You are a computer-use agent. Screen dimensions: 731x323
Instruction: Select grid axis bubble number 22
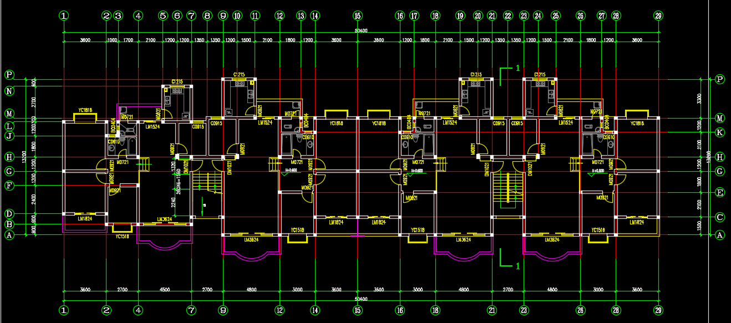click(x=507, y=16)
